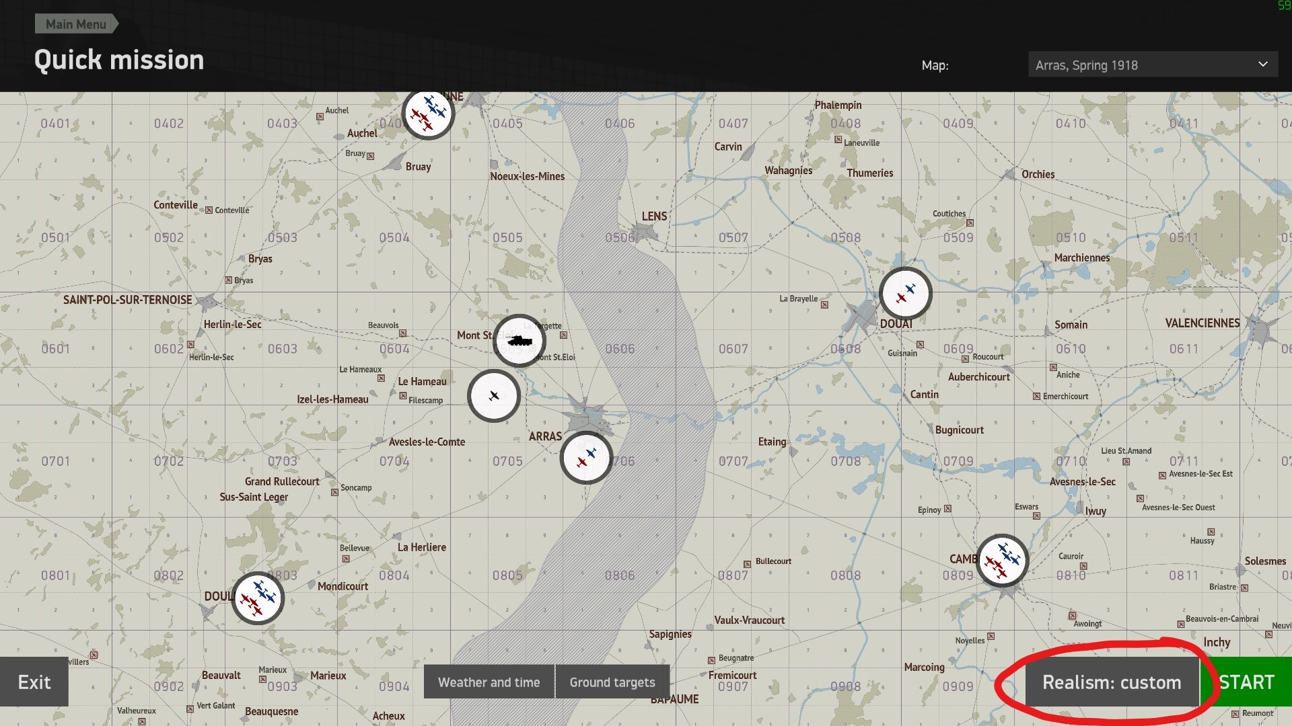Image resolution: width=1292 pixels, height=726 pixels.
Task: Click the La Brayelle airfield marker
Action: coord(824,305)
